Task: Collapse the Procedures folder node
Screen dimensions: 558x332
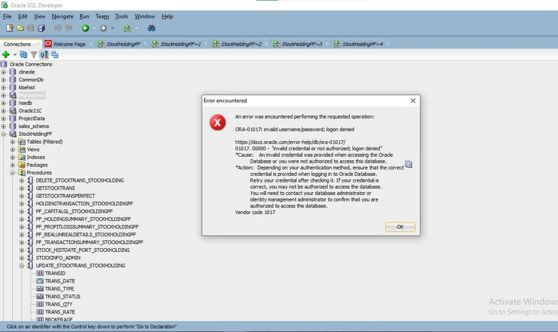Action: [12, 173]
